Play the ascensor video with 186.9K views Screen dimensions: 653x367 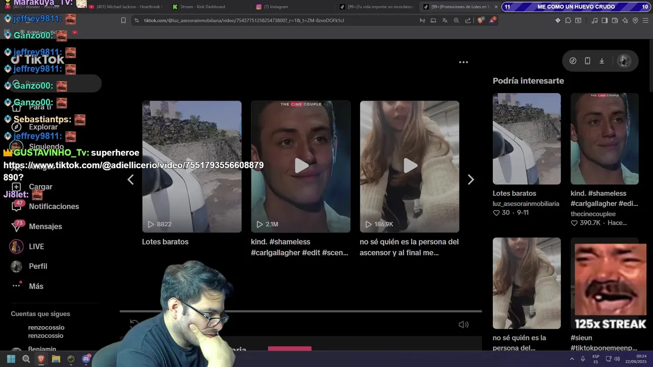[410, 167]
